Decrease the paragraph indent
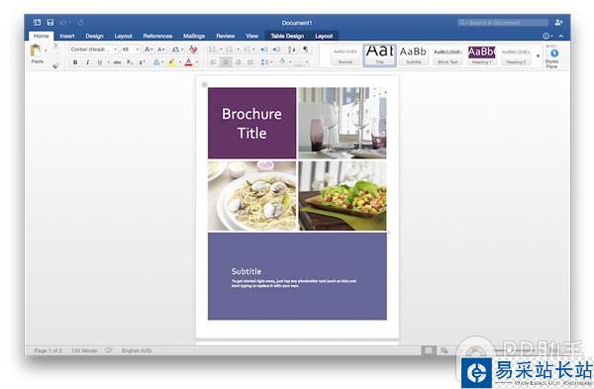 264,49
